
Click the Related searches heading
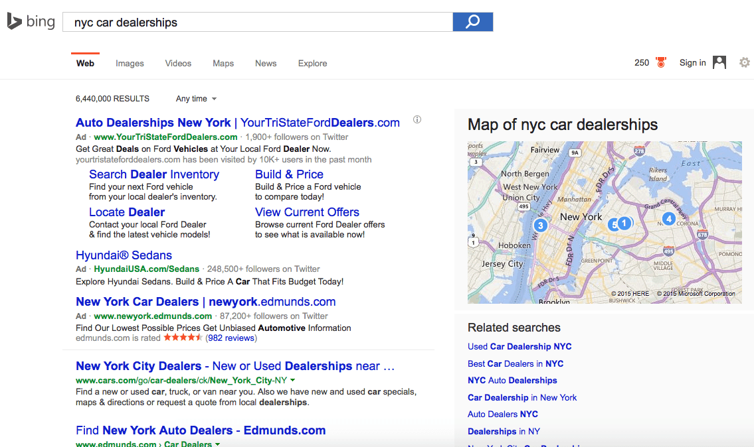(514, 328)
